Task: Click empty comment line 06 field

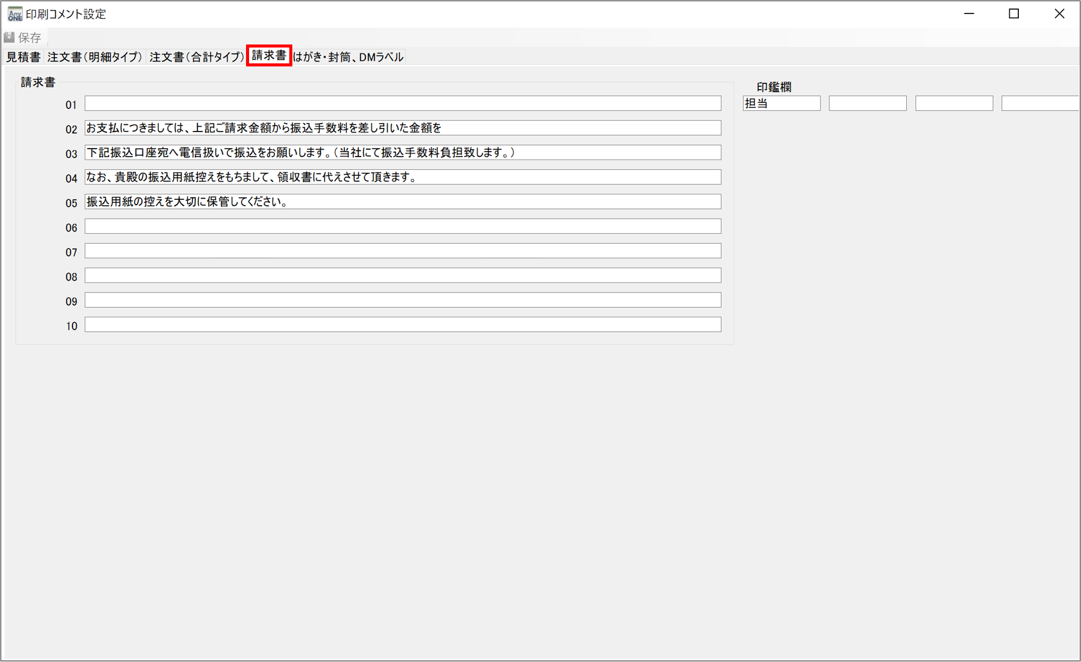Action: [403, 227]
